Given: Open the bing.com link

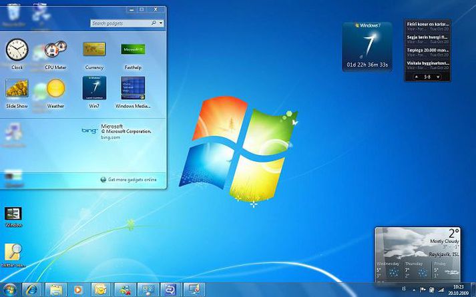Looking at the screenshot, I should pos(111,137).
